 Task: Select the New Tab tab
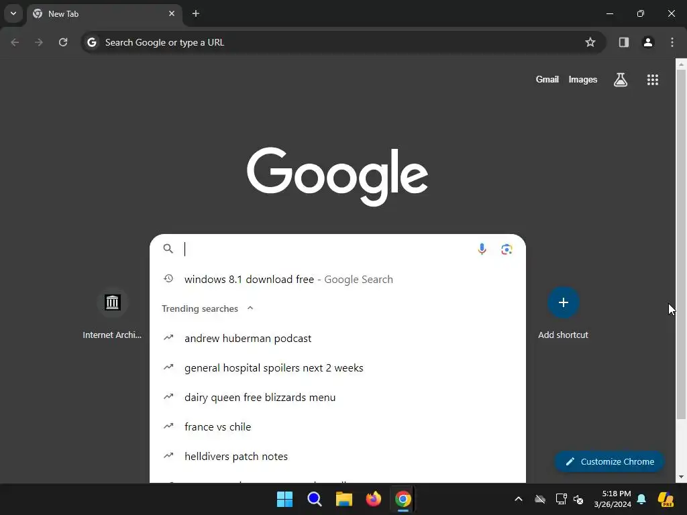104,13
